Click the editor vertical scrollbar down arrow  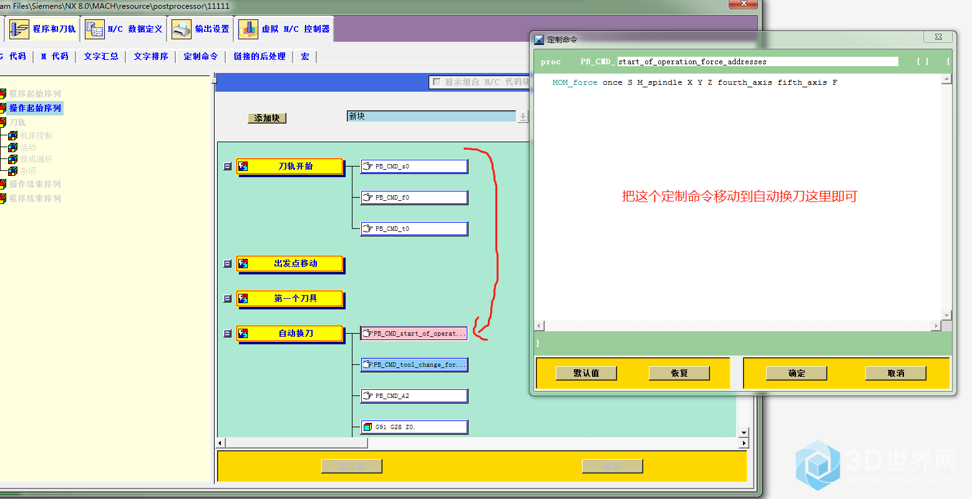946,316
